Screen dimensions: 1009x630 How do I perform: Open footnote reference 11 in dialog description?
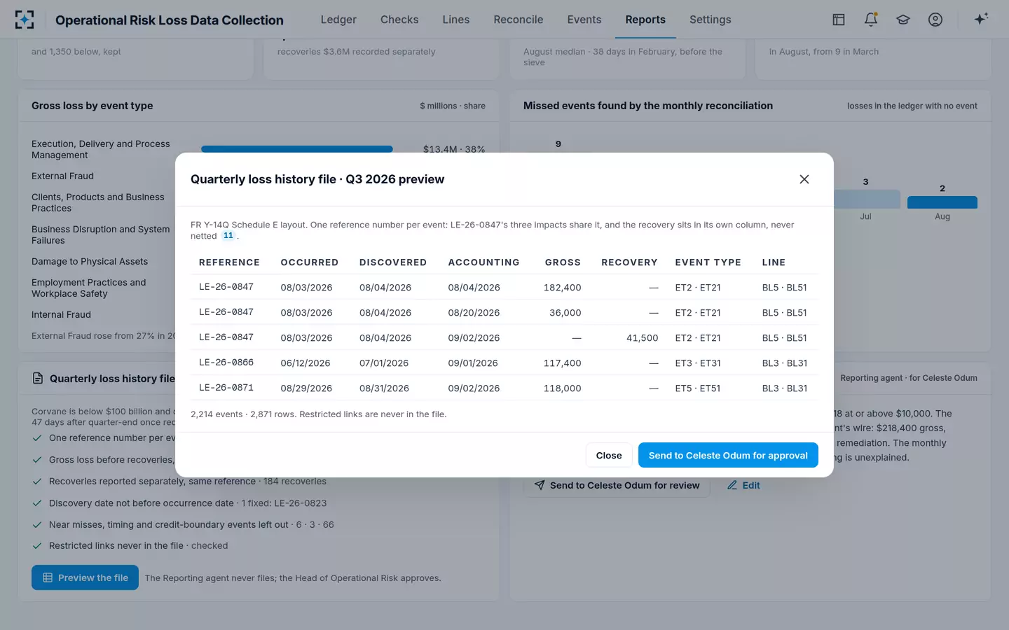click(x=228, y=236)
